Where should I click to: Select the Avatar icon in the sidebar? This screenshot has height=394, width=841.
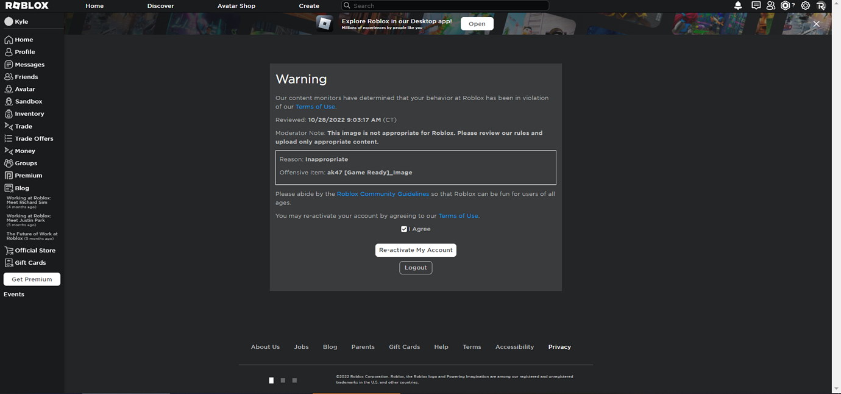9,89
